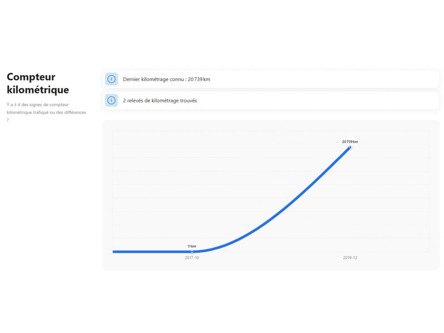The width and height of the screenshot is (444, 333).
Task: Click empty chart area above the 11 km label
Action: pyautogui.click(x=192, y=191)
